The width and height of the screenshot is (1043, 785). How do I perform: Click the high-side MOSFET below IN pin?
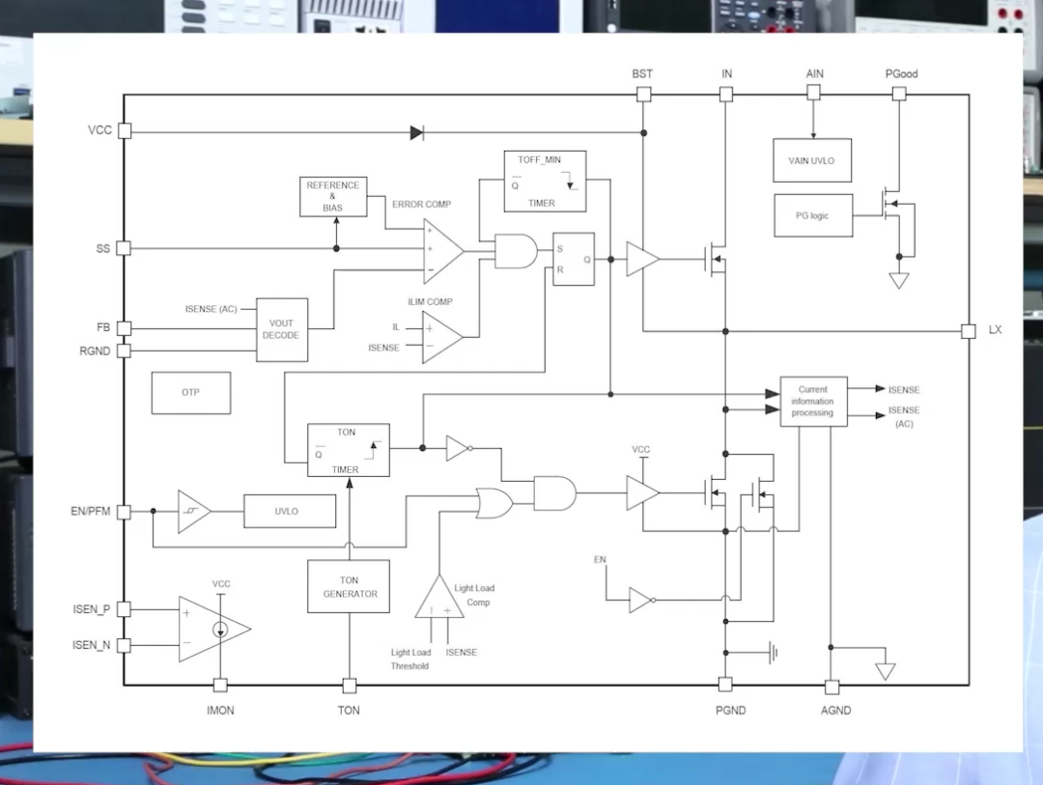tap(716, 259)
